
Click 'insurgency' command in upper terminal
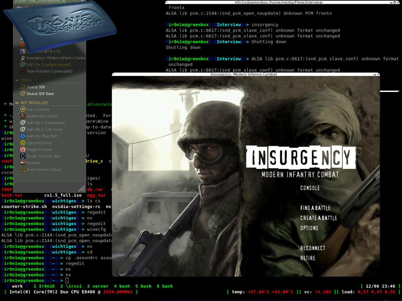[265, 25]
